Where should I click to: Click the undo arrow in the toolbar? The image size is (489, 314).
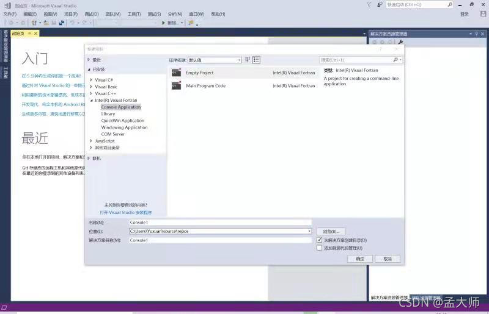tap(72, 23)
